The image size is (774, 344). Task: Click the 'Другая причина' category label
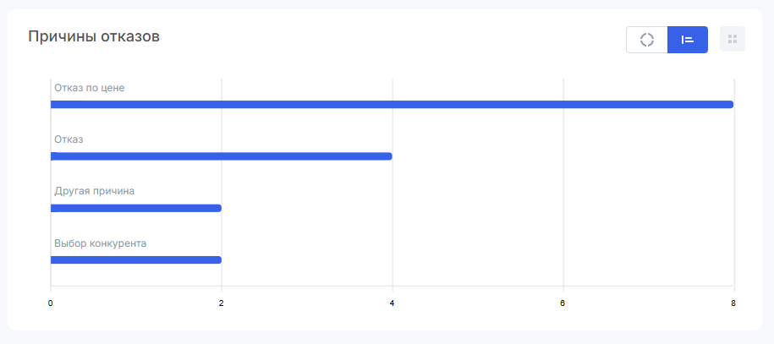click(x=94, y=191)
